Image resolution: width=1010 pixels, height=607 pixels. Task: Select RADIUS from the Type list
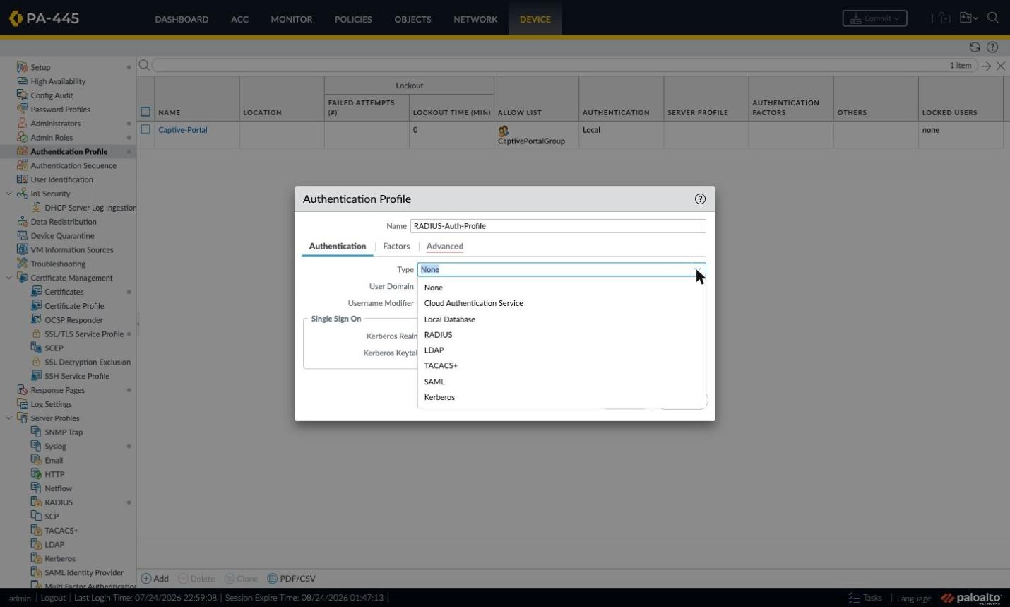click(x=561, y=335)
